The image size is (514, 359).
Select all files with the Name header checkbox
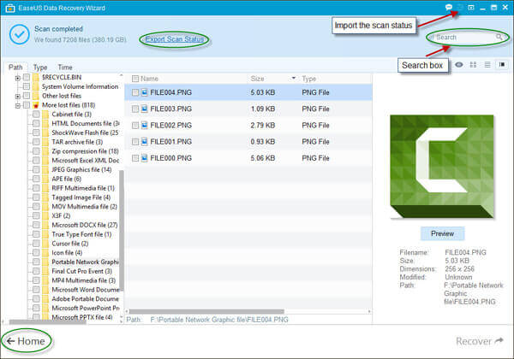(x=134, y=78)
